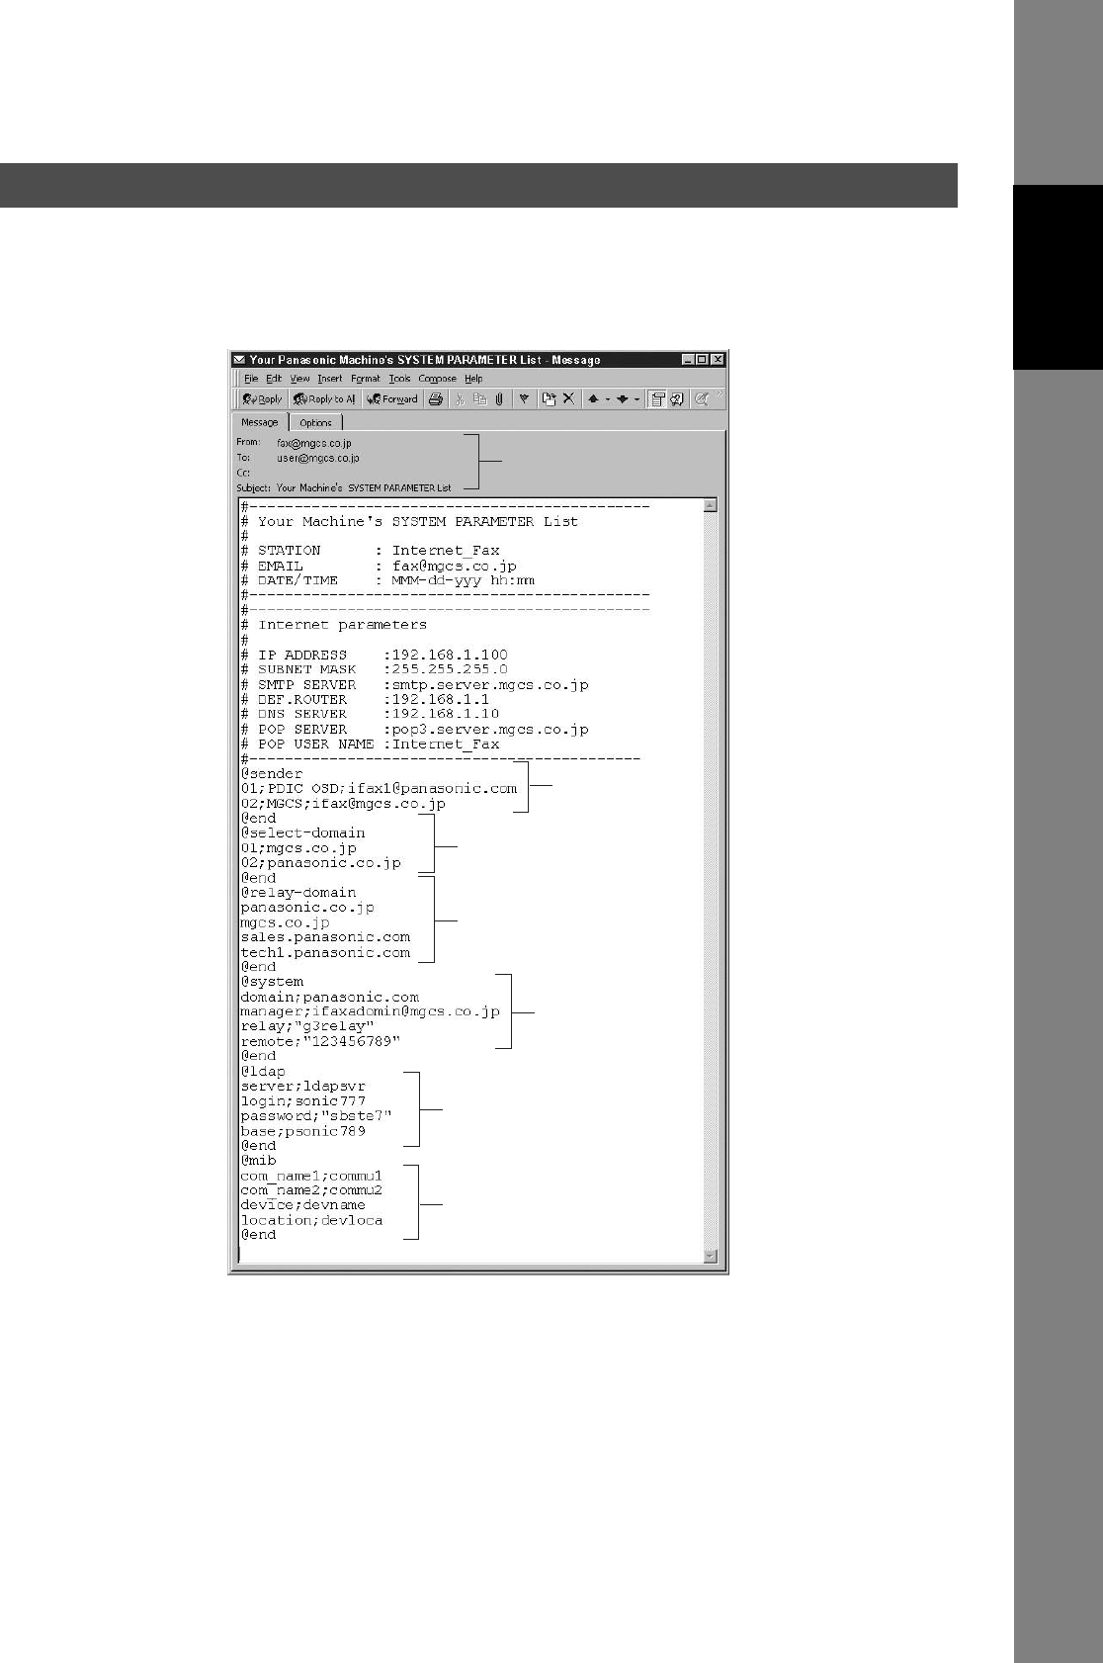Click the Reply button
This screenshot has height=1663, width=1103.
(x=263, y=399)
